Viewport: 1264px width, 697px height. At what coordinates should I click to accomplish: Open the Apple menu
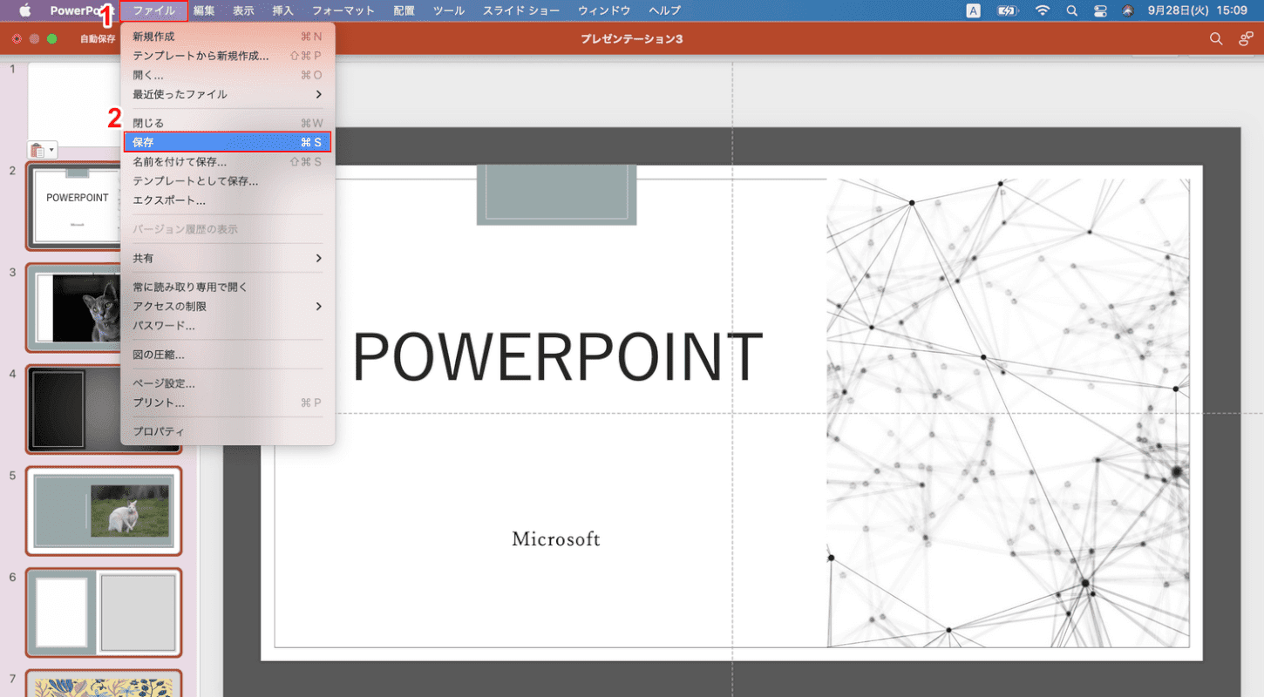click(x=24, y=10)
